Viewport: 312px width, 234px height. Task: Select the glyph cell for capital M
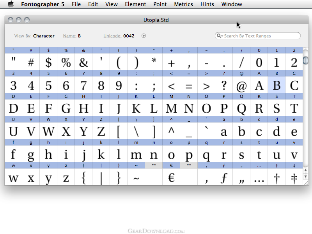tap(171, 108)
